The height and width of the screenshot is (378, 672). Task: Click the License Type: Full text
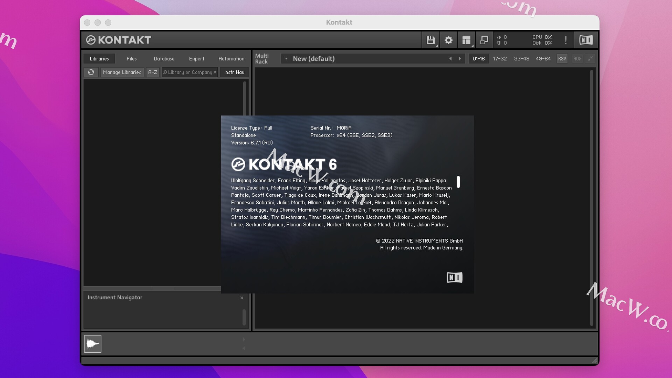[x=251, y=128]
